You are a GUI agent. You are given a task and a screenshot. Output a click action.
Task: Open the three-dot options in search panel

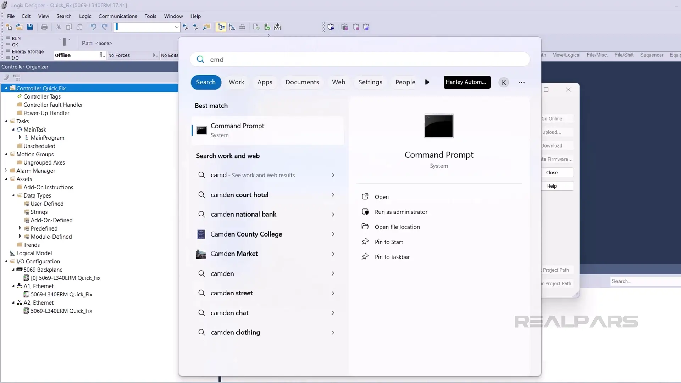coord(521,82)
